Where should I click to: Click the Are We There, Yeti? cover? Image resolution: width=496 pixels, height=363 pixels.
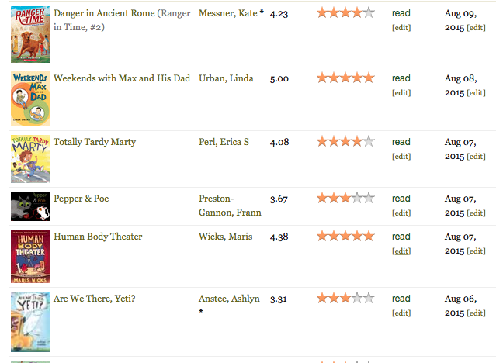[x=29, y=322]
